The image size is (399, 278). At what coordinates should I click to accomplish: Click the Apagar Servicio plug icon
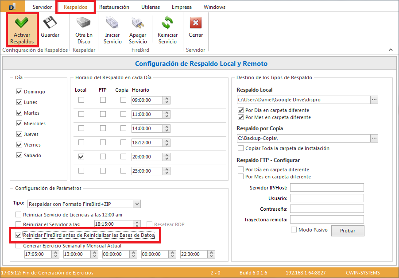pyautogui.click(x=138, y=23)
